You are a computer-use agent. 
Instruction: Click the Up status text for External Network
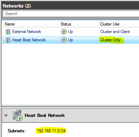click(x=71, y=32)
